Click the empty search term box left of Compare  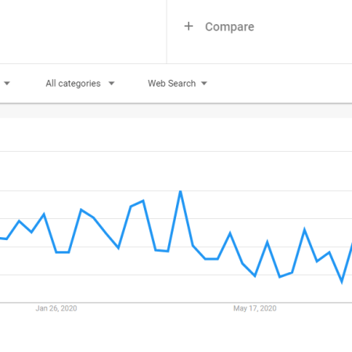pos(83,31)
